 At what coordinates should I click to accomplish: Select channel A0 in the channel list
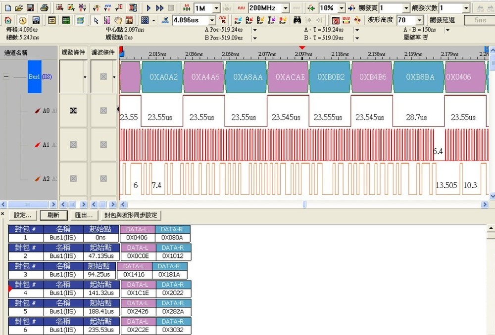pyautogui.click(x=46, y=111)
